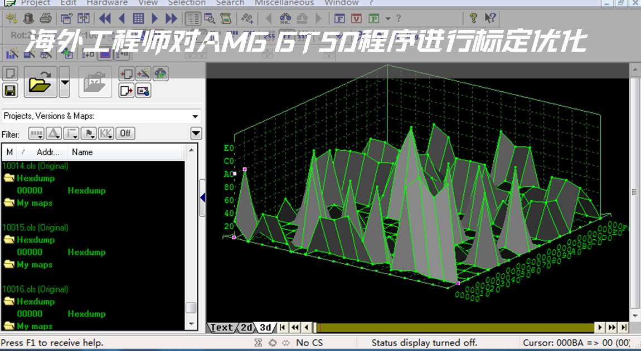The image size is (641, 351).
Task: Expand the arrow dropdown beside the open folder
Action: 65,82
